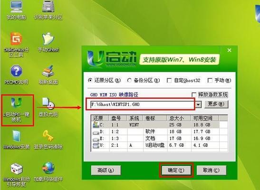
Task: Open the 加载网络组件 globe icon
Action: coord(48,171)
